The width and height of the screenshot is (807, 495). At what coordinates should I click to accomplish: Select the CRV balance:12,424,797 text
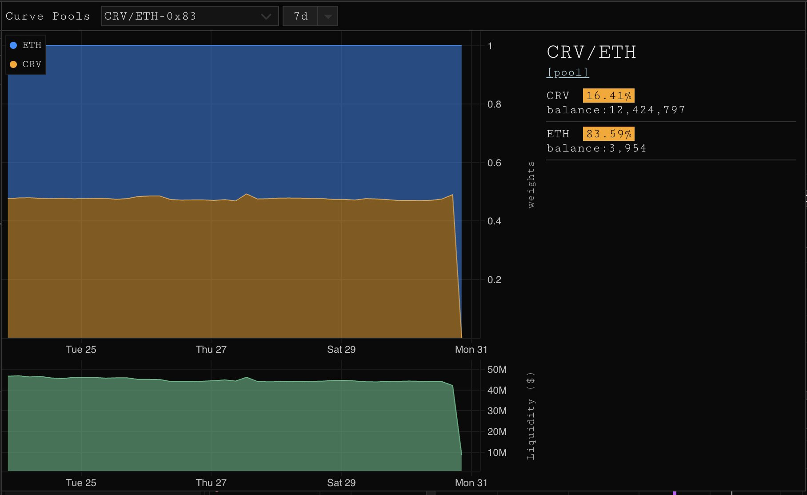click(616, 110)
